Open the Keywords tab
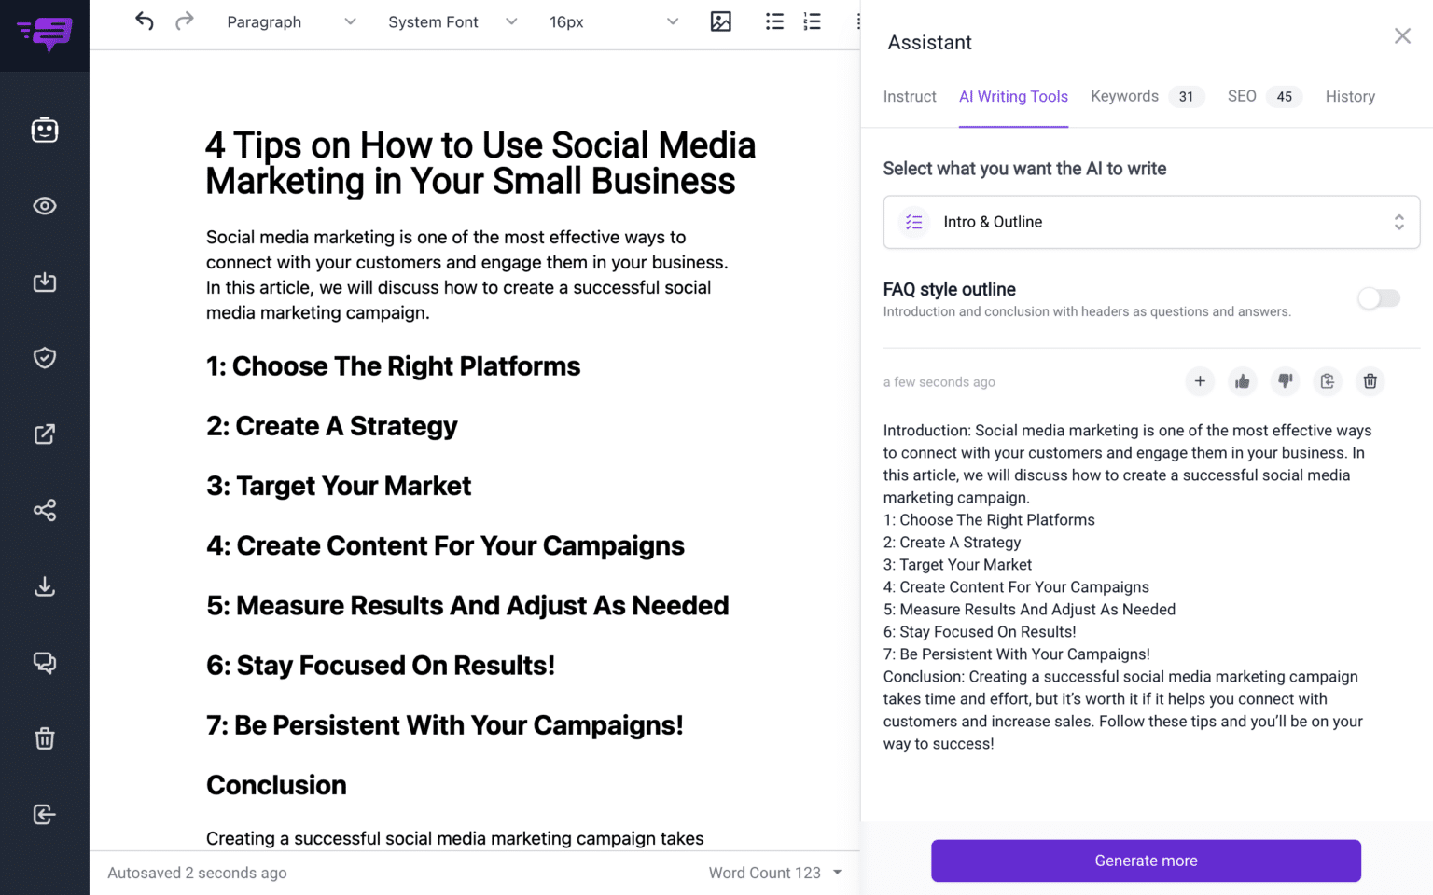The width and height of the screenshot is (1433, 895). click(x=1124, y=96)
